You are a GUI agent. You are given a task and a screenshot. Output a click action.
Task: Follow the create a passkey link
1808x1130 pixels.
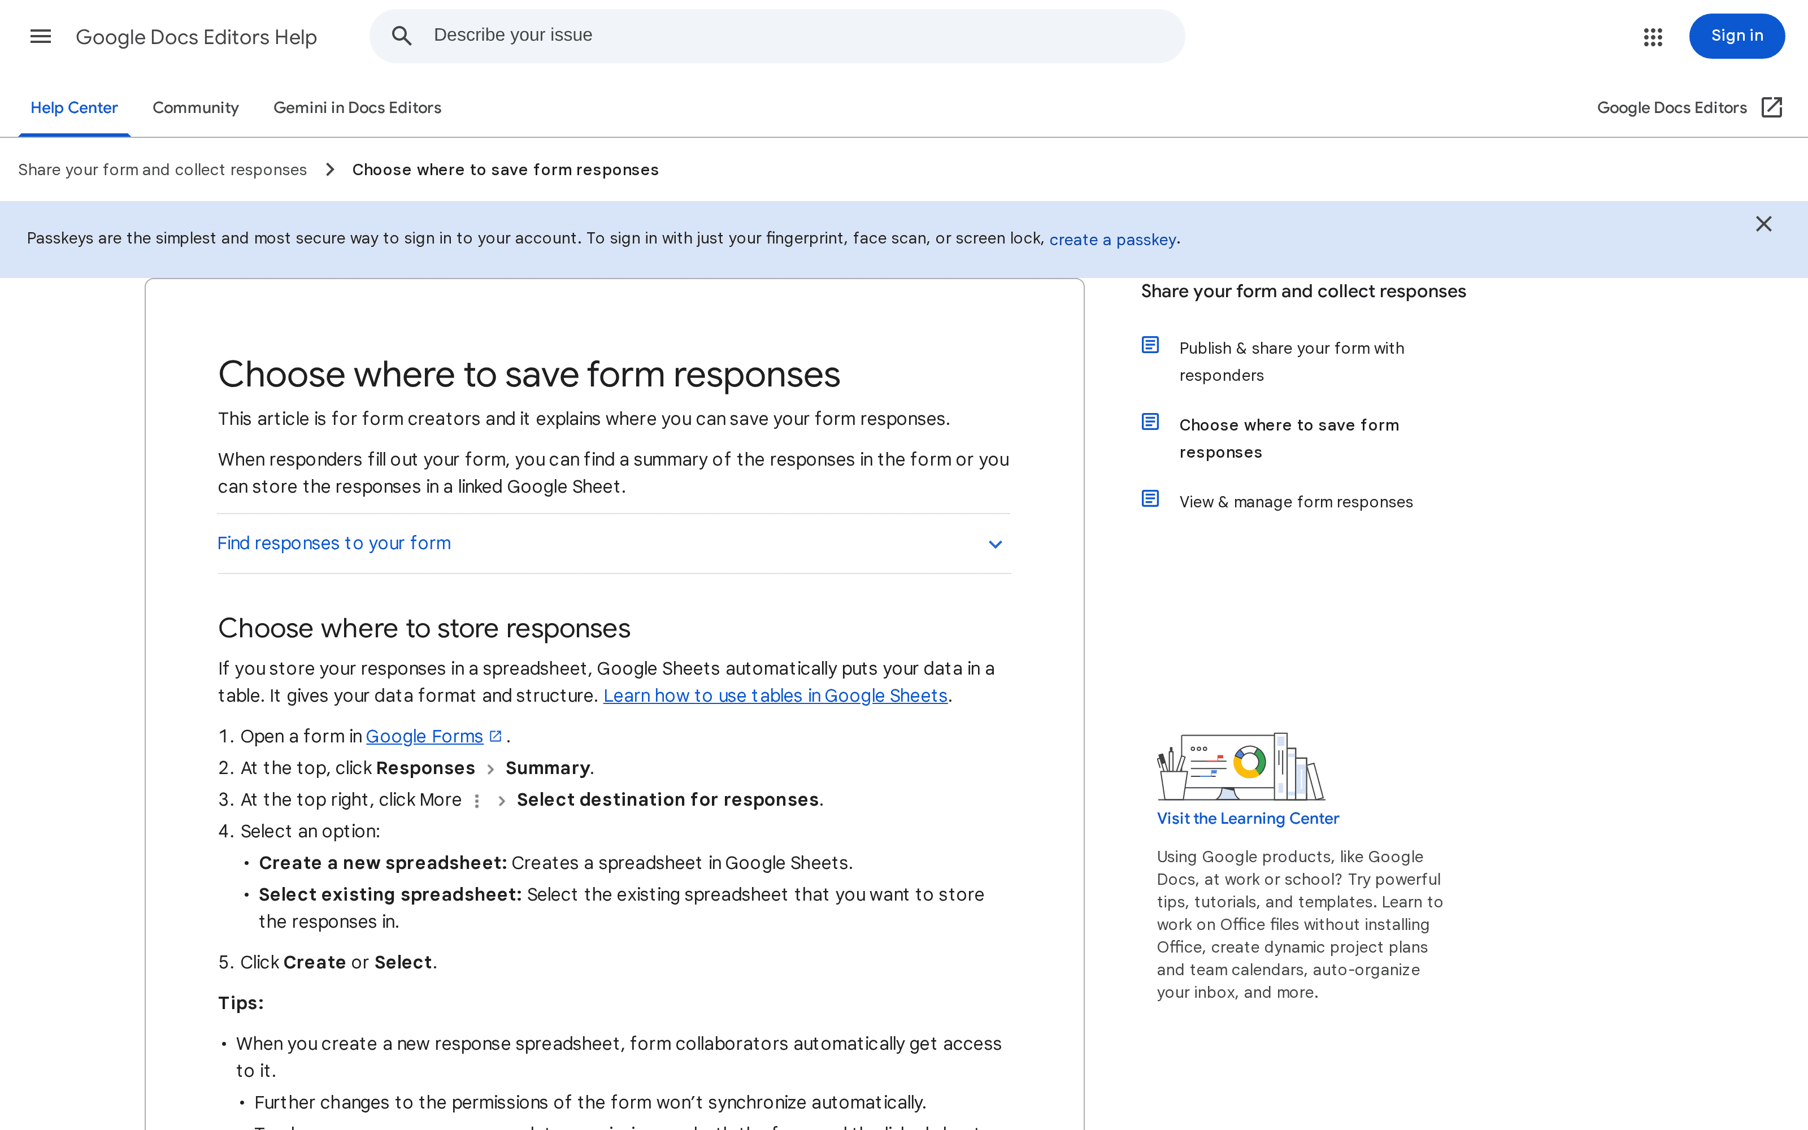1112,240
